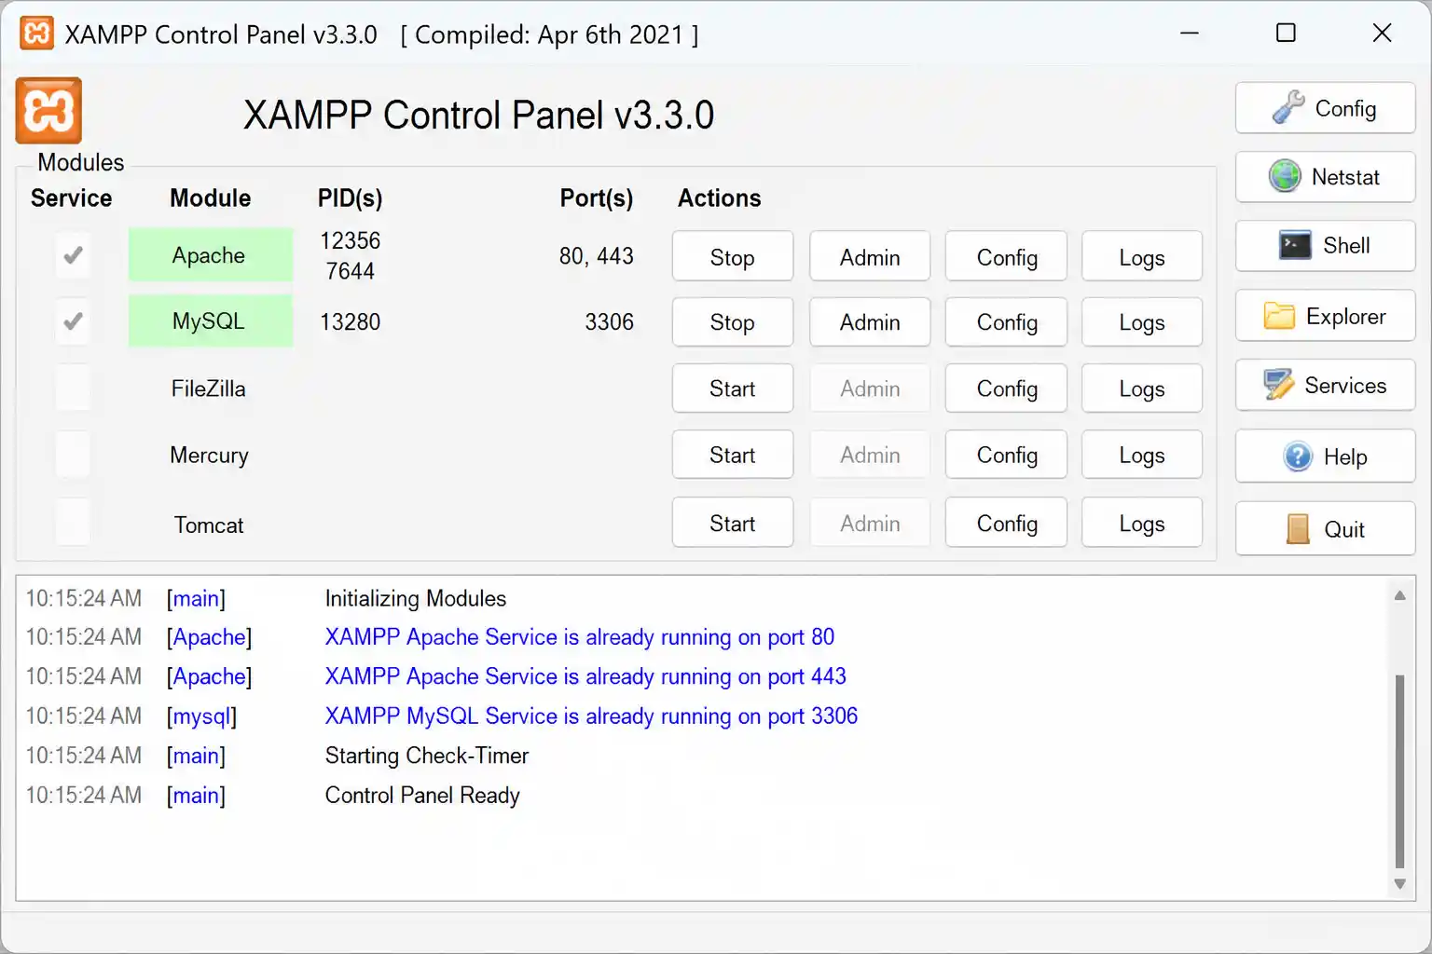Viewport: 1432px width, 954px height.
Task: Click the Tomcat module name
Action: [209, 525]
